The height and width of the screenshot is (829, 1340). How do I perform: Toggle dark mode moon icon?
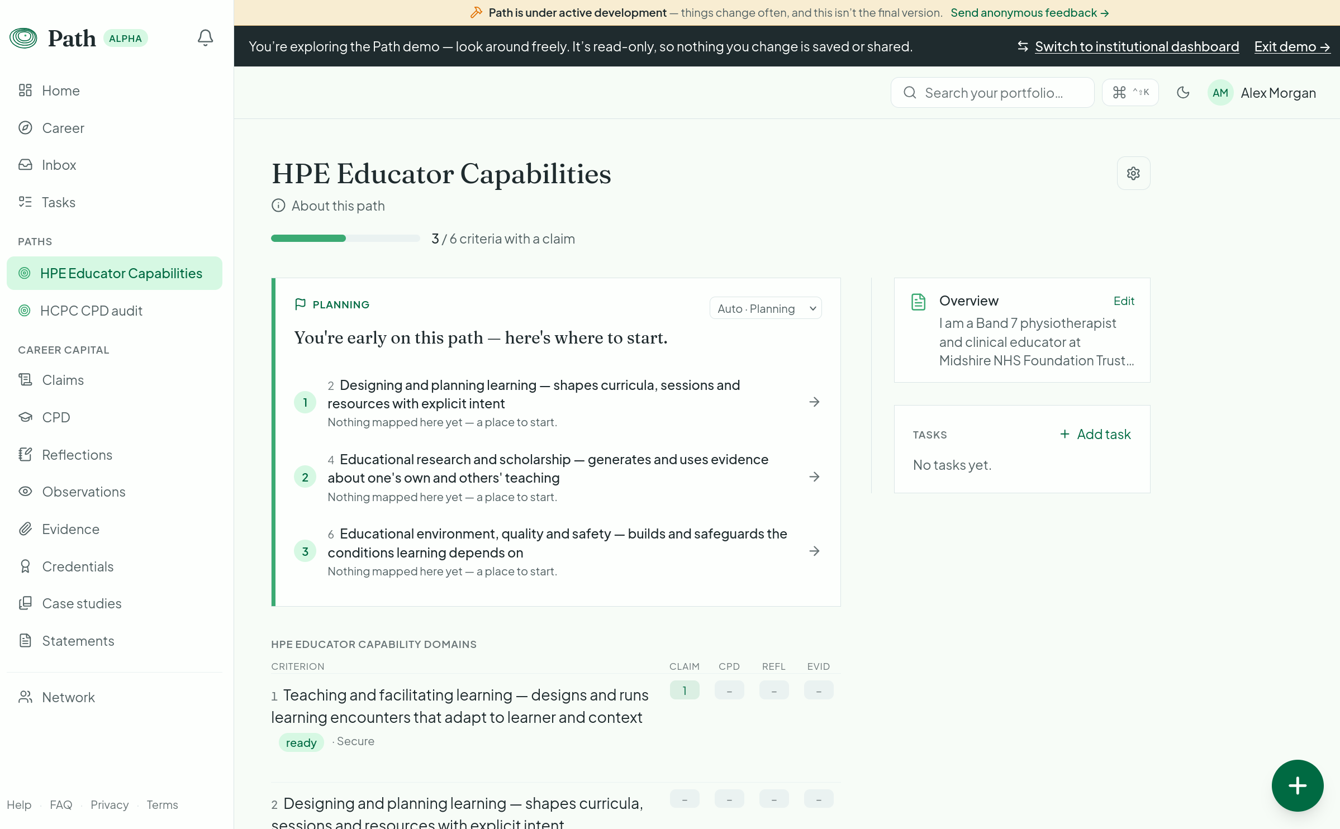(x=1183, y=93)
